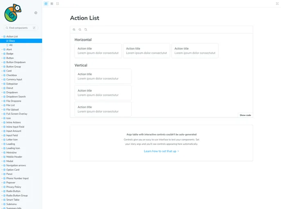This screenshot has width=281, height=209.
Task: Toggle addons panel toolbar icon
Action: click(x=58, y=4)
